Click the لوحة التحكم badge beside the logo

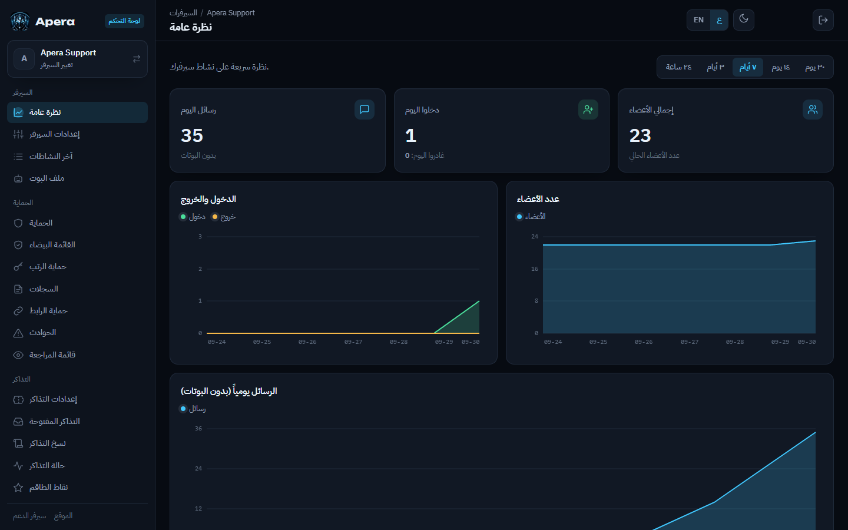pyautogui.click(x=124, y=21)
